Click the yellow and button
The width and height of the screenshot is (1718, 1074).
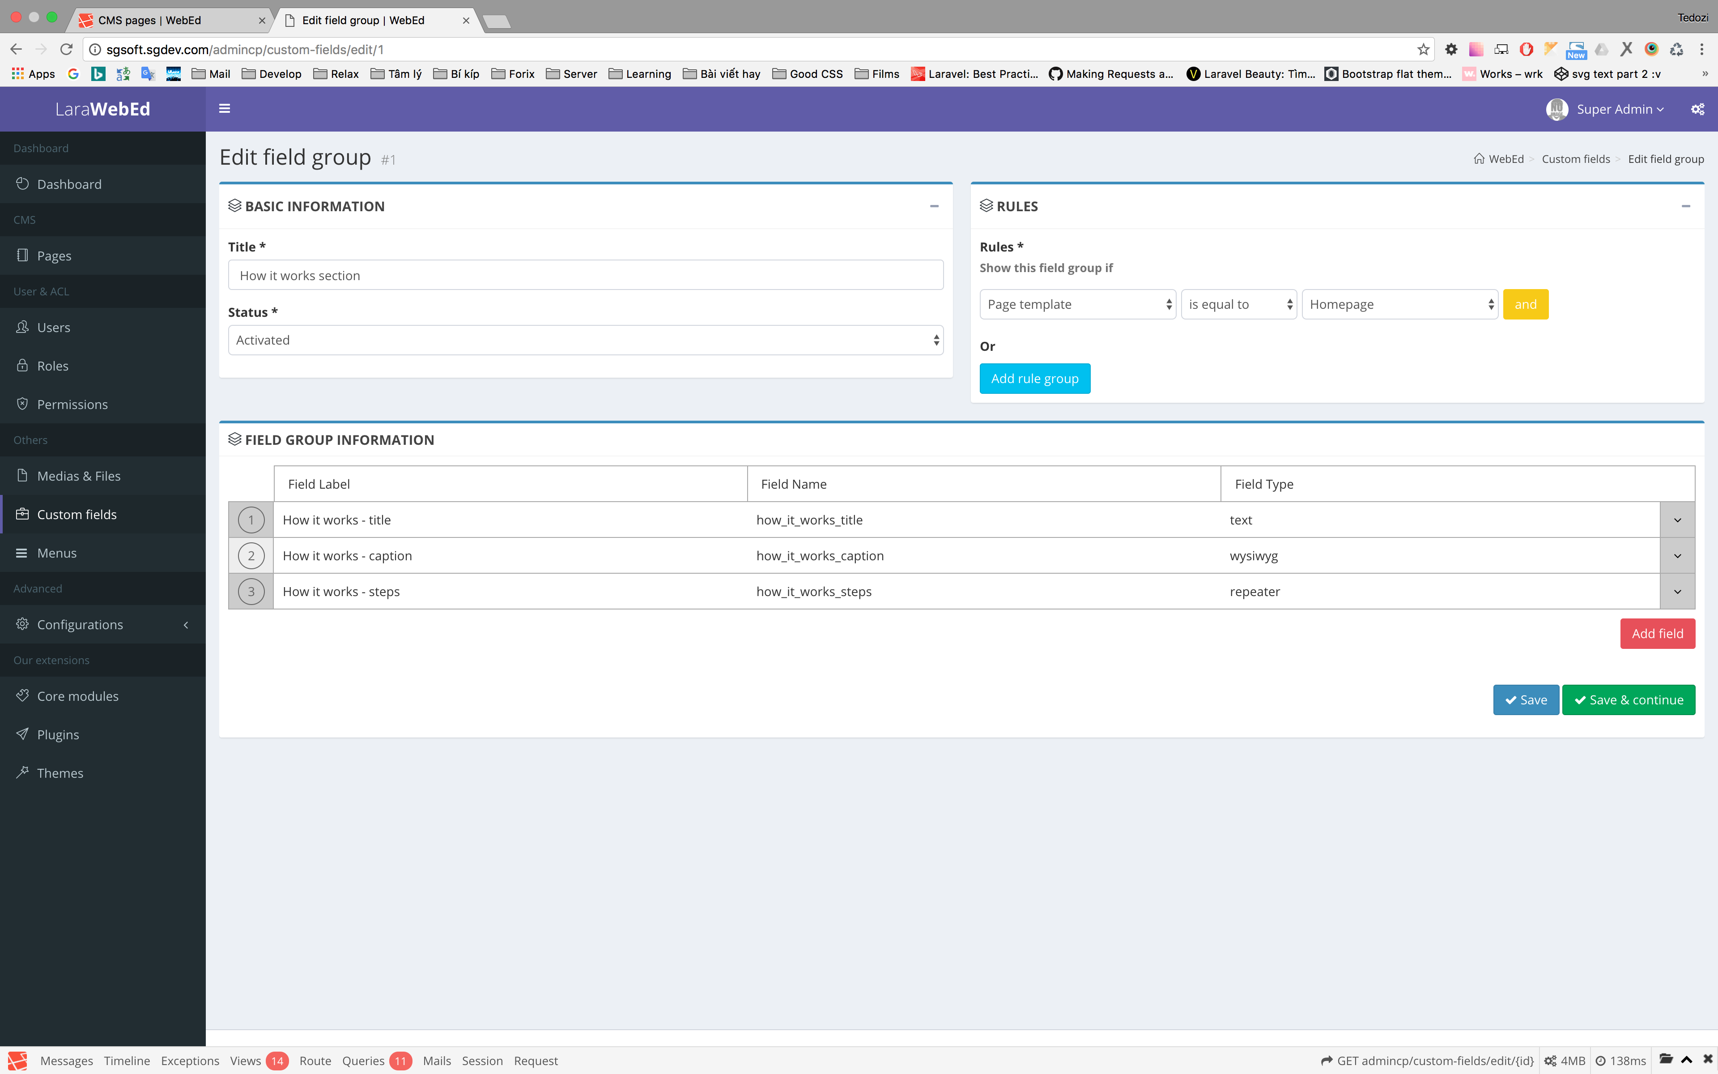(x=1525, y=304)
